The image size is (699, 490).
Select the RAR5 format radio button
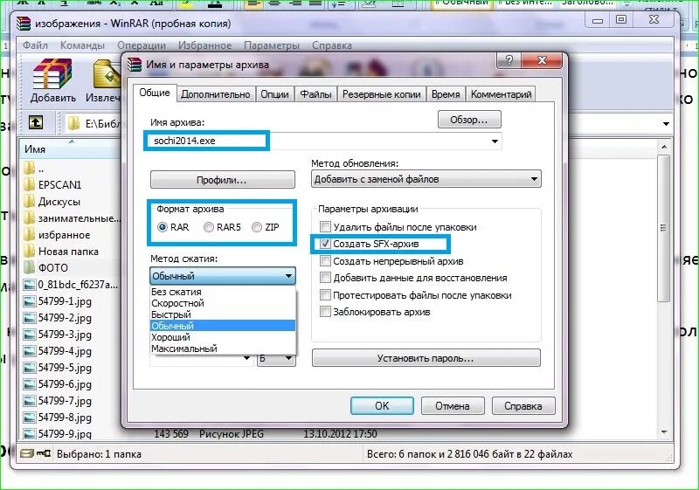[209, 227]
